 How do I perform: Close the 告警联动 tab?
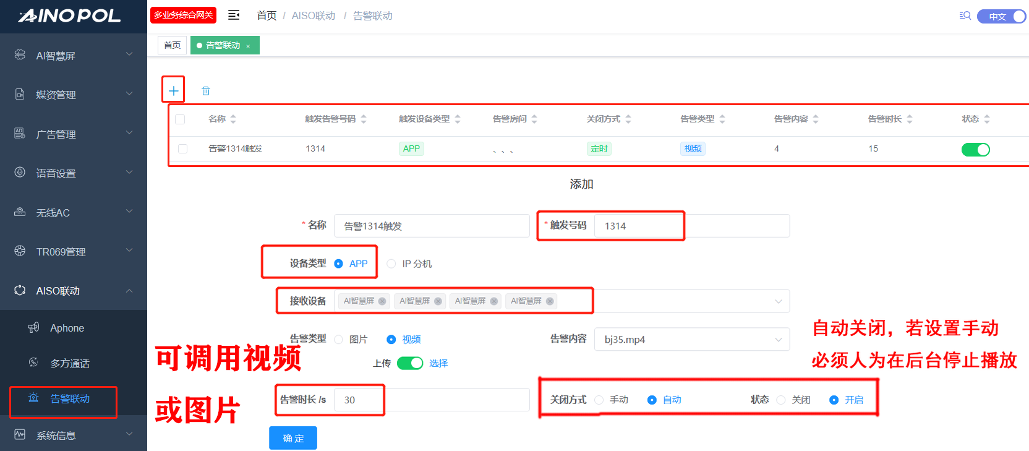pos(248,46)
